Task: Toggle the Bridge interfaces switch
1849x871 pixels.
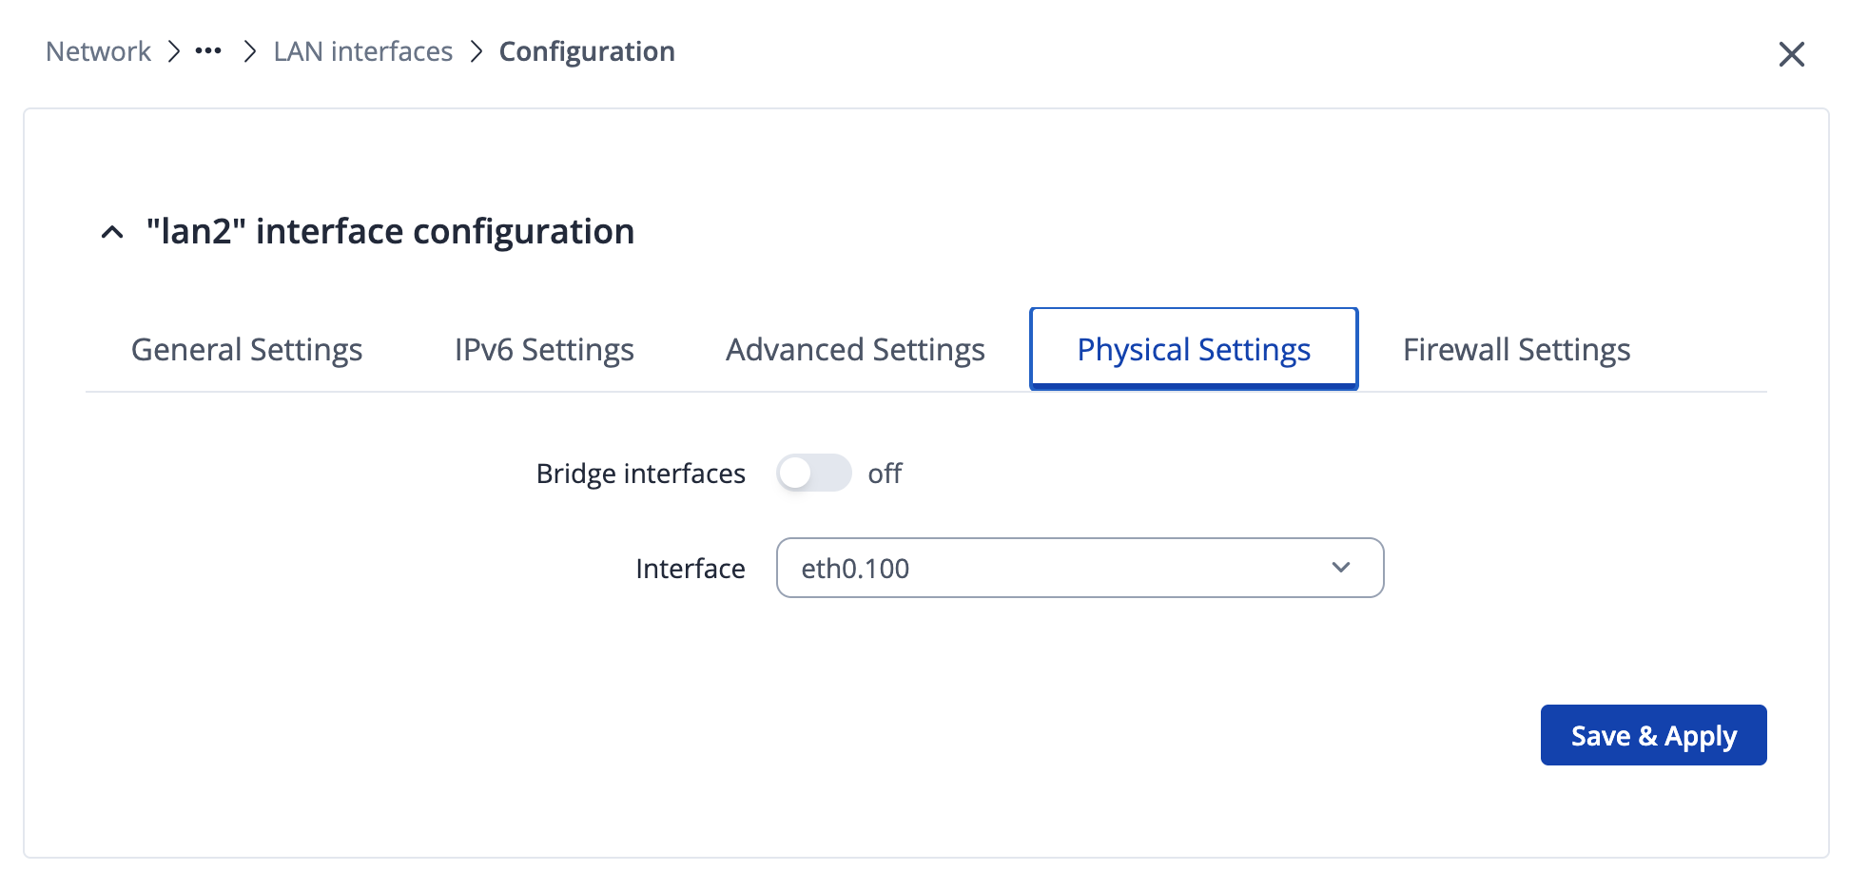Action: point(813,473)
